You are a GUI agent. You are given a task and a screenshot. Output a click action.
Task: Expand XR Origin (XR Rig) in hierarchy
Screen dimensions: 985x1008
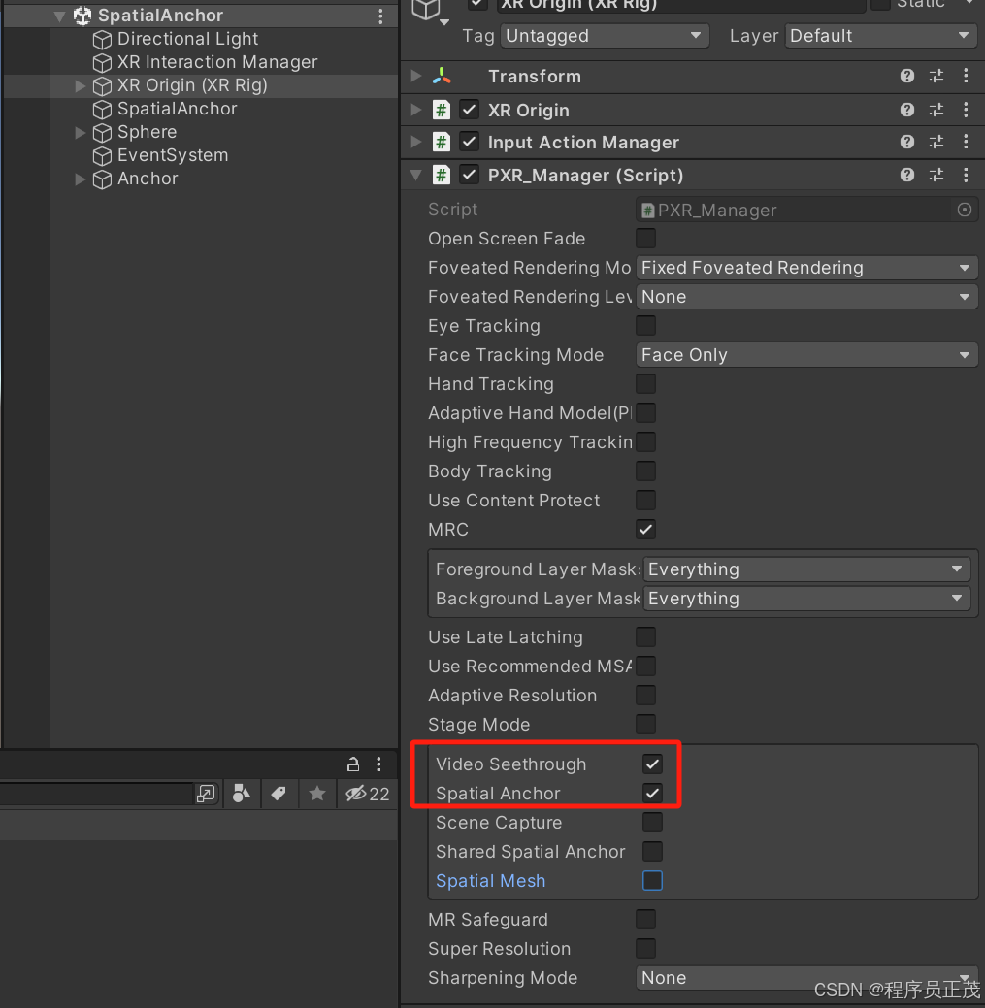click(80, 86)
